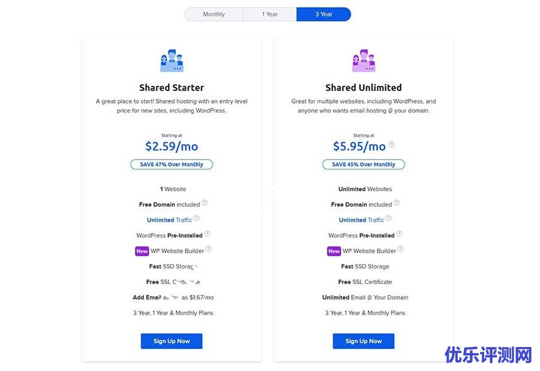540x371 pixels.
Task: Open help icon next to Starter Free Domain
Action: click(205, 203)
